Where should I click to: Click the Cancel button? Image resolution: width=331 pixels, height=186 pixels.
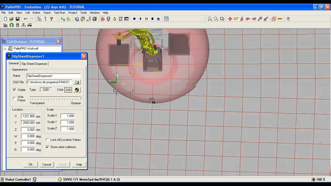[x=47, y=165]
